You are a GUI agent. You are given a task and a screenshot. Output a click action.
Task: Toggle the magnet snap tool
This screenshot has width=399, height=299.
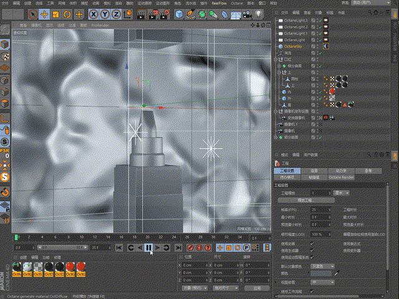tap(5, 192)
